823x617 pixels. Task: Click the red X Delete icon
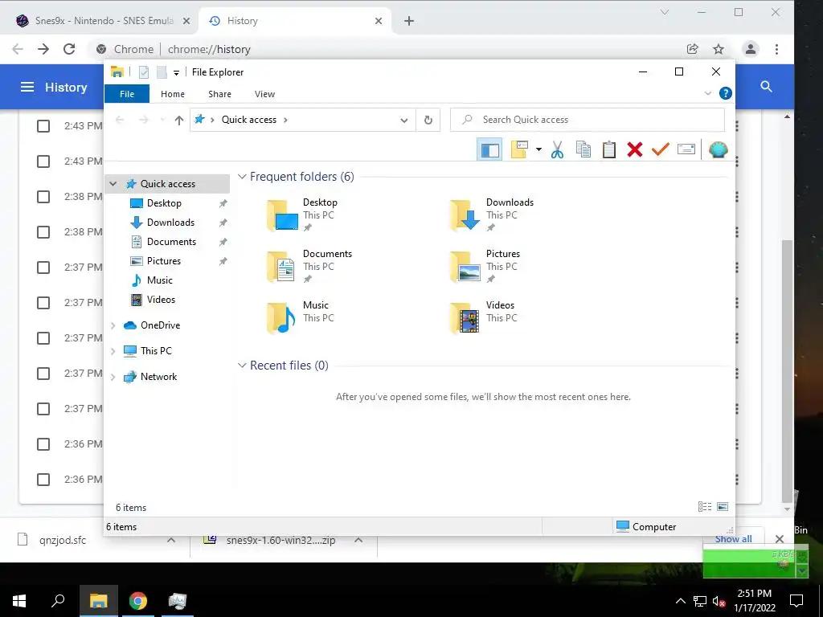[x=635, y=149]
